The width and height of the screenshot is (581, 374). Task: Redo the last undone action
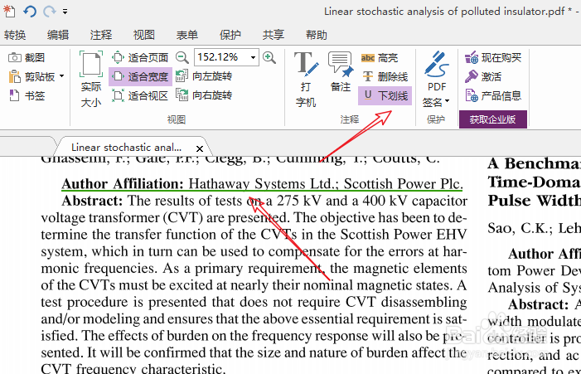click(50, 12)
